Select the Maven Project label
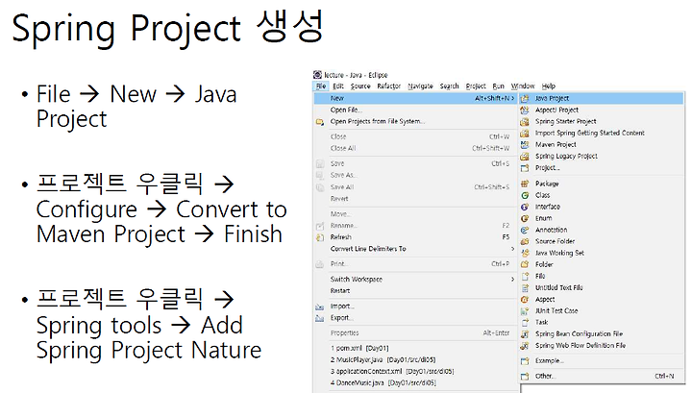 pyautogui.click(x=556, y=144)
